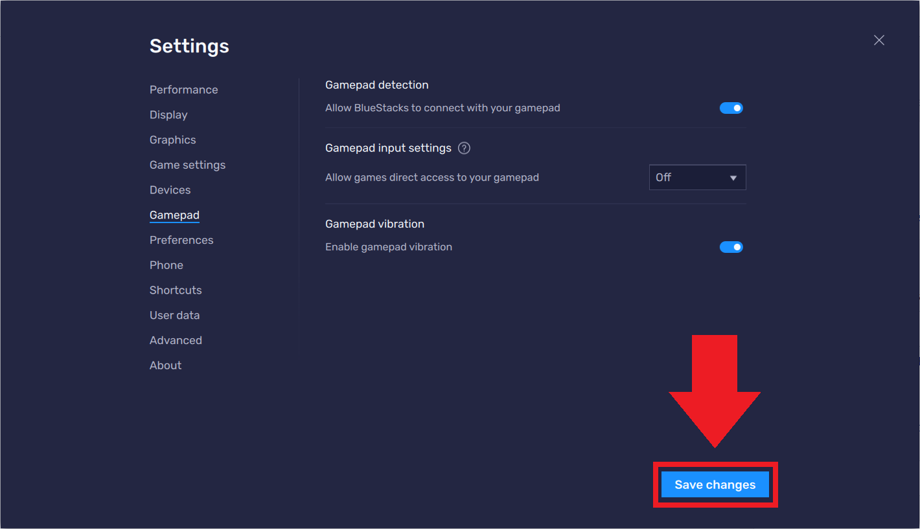The height and width of the screenshot is (529, 920).
Task: Close the Settings window
Action: tap(879, 40)
